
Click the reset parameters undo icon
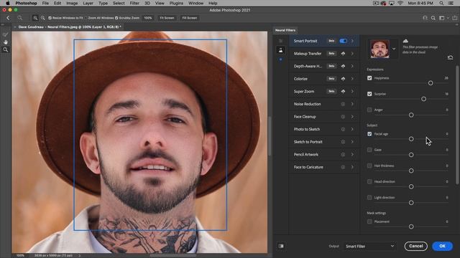(451, 57)
